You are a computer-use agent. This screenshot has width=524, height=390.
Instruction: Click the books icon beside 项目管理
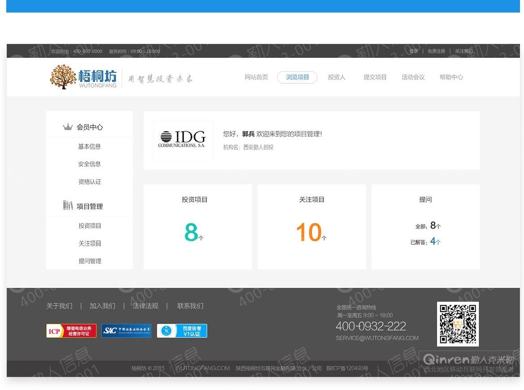pyautogui.click(x=68, y=205)
